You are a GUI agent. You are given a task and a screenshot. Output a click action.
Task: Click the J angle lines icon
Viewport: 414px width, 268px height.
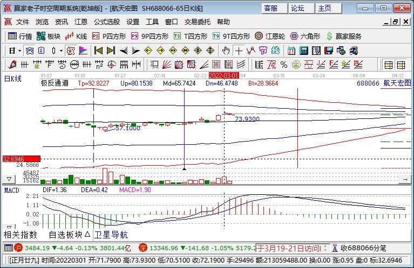pos(321,65)
